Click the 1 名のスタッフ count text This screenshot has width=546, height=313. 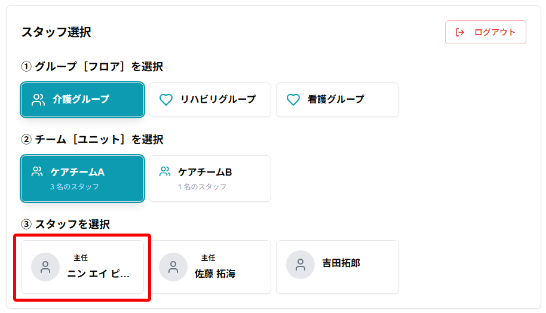tap(202, 187)
